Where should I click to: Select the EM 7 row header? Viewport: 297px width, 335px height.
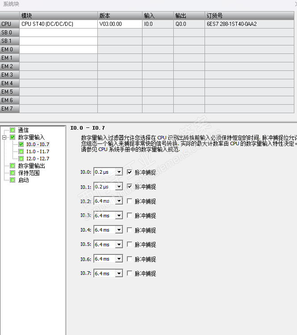[10, 109]
